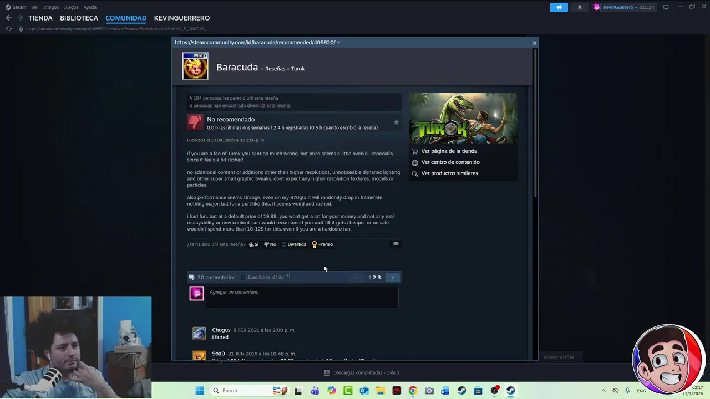Viewport: 710px width, 399px height.
Task: Open Turok game capsule image
Action: click(463, 118)
